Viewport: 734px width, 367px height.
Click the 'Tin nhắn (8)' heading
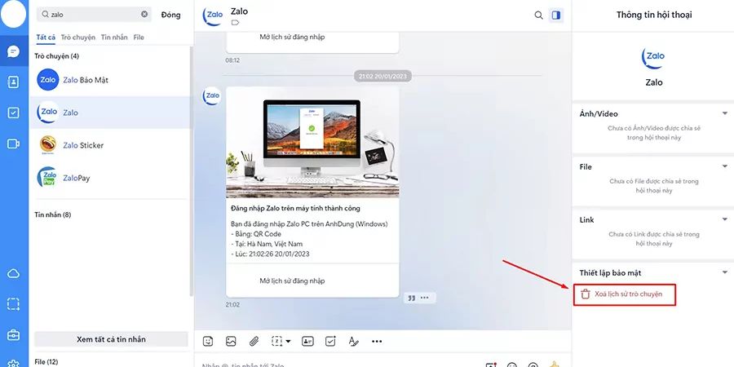click(53, 214)
